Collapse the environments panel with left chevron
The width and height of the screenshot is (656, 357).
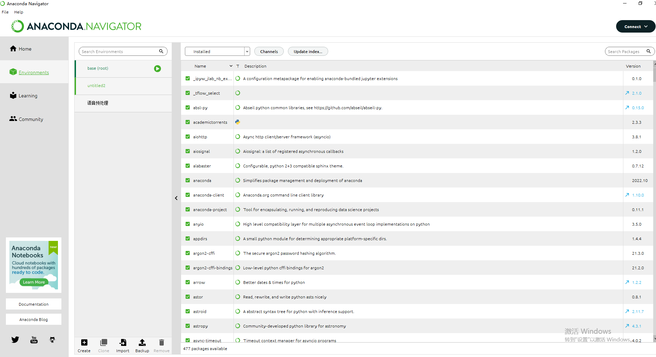click(176, 198)
